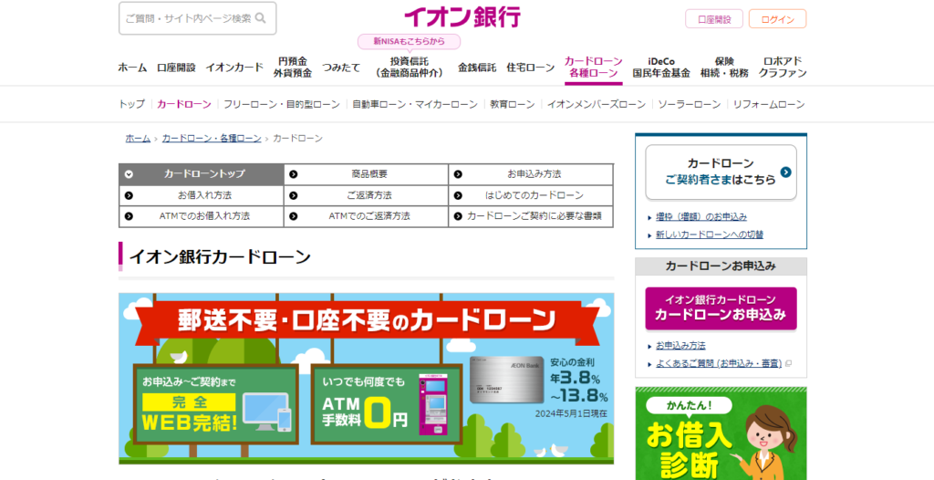Click the arrow bullet beside ご返済方法
The image size is (934, 480).
coord(293,195)
